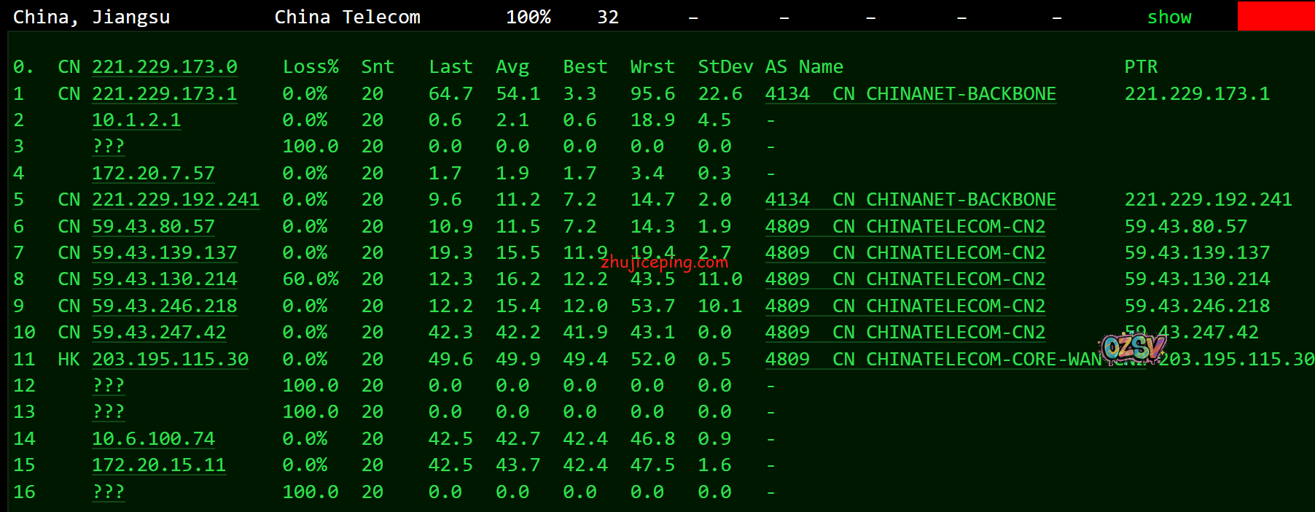
Task: Click AS 4134 CHINANET-BACKBONE link on hop 1
Action: pos(910,94)
